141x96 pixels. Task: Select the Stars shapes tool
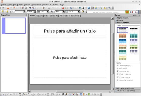57,94
